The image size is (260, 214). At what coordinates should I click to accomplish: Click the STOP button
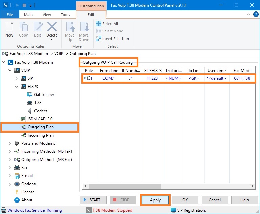click(123, 200)
